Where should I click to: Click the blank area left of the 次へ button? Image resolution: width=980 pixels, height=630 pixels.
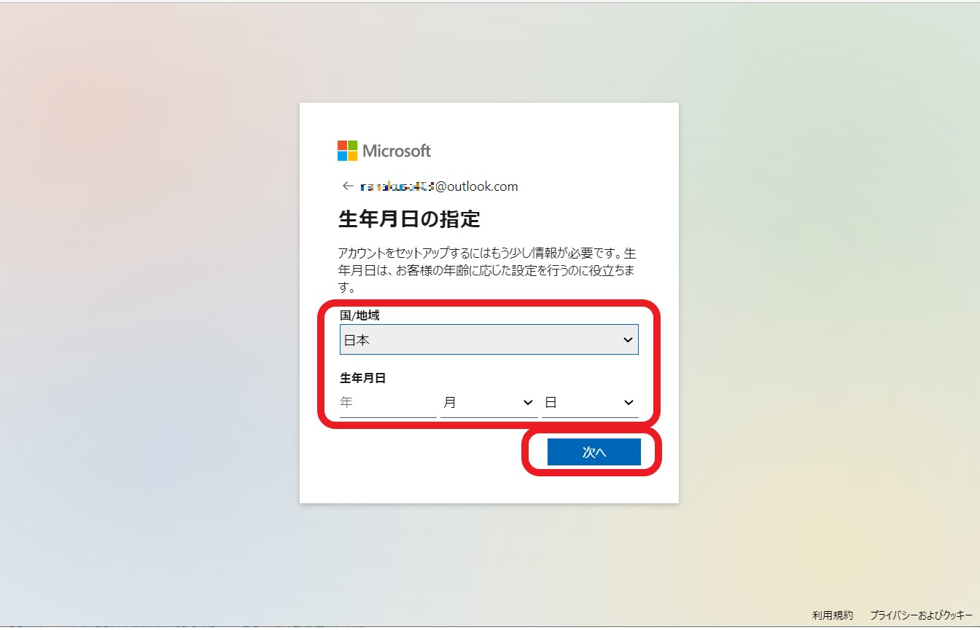(x=423, y=452)
